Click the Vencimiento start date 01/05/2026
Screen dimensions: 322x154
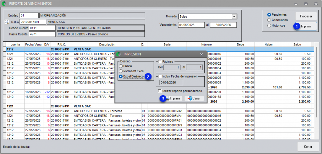(191, 25)
